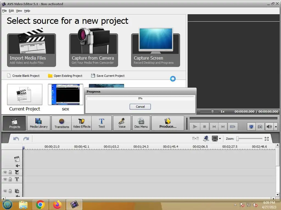Click the timeline scrollbar down arrow
The image size is (281, 210).
277,194
